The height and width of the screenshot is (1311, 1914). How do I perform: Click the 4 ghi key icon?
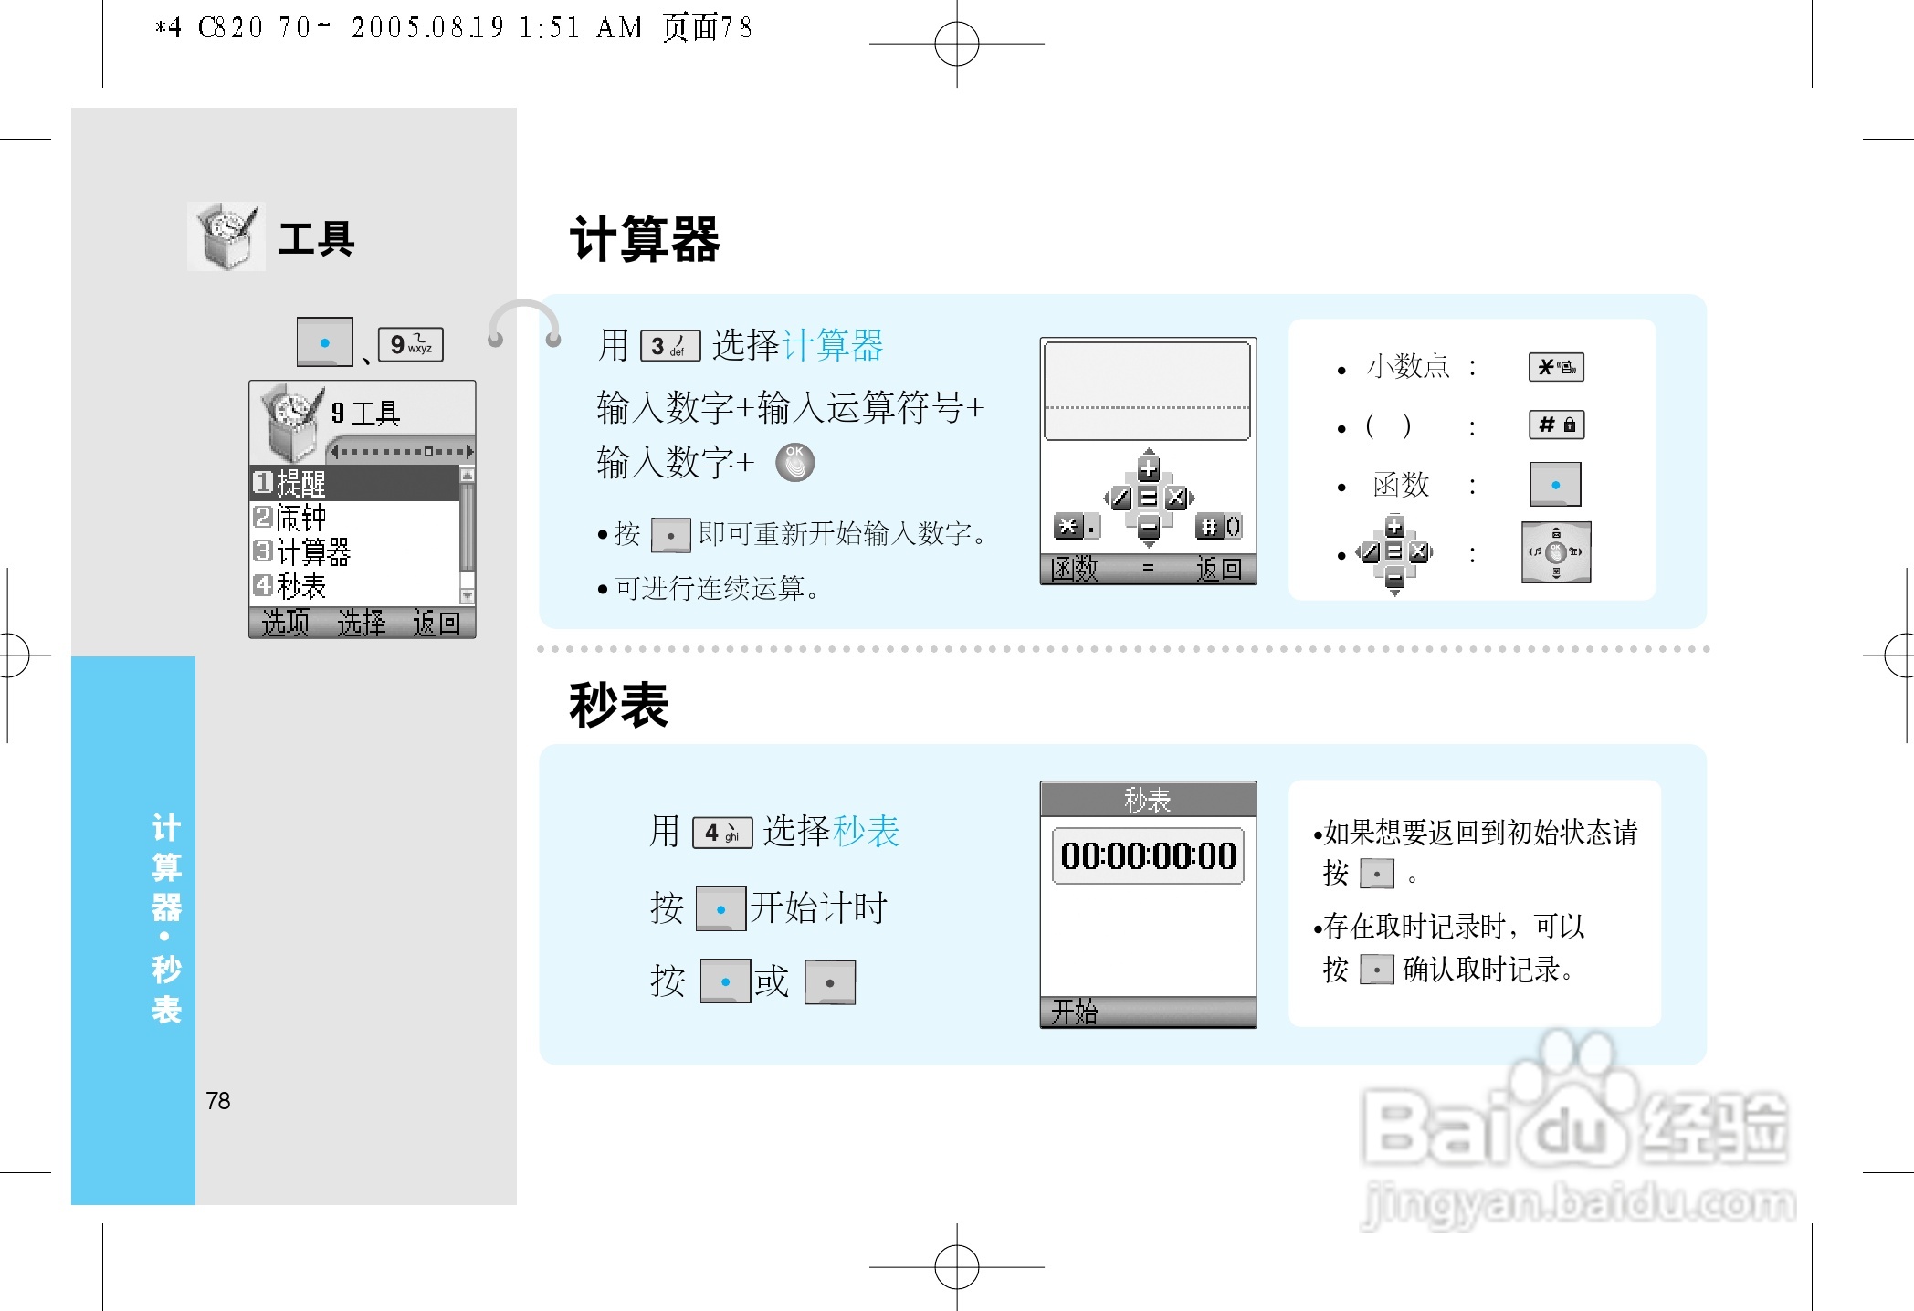(x=721, y=833)
